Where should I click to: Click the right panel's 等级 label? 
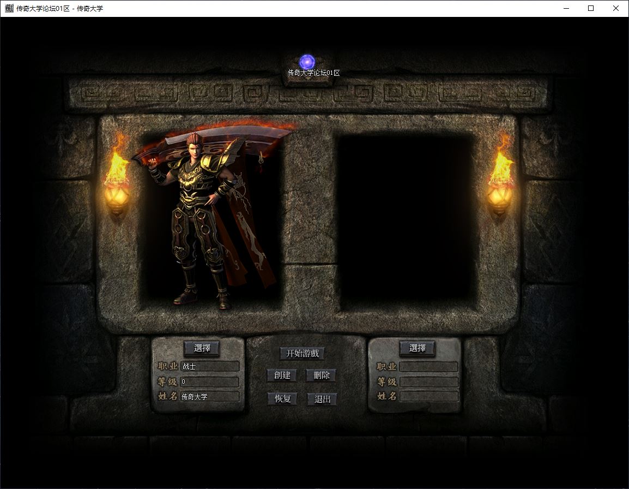pos(386,381)
